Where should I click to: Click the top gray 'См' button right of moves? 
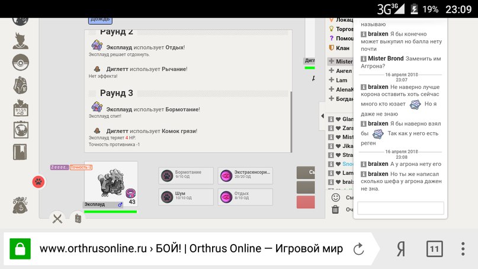(x=306, y=172)
